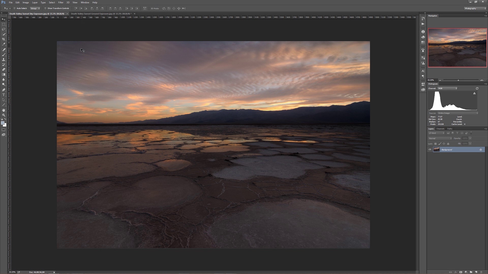Image resolution: width=488 pixels, height=274 pixels.
Task: Toggle the lock all padlock button
Action: pyautogui.click(x=448, y=144)
